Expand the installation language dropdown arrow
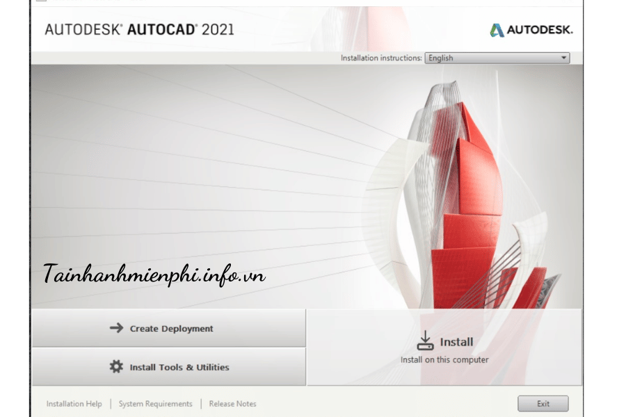 (x=563, y=58)
